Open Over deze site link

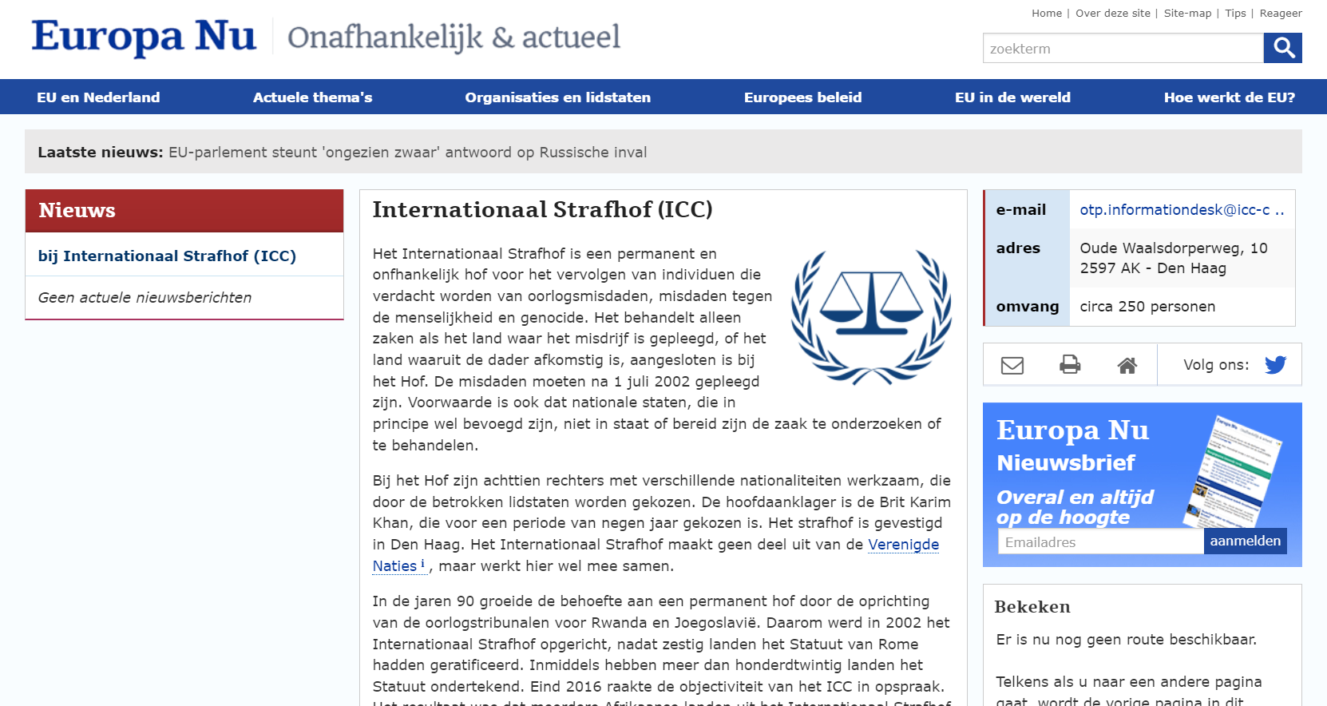tap(1112, 13)
